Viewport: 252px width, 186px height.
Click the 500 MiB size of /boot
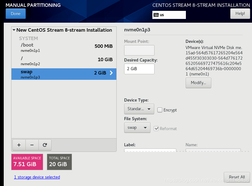pyautogui.click(x=104, y=46)
